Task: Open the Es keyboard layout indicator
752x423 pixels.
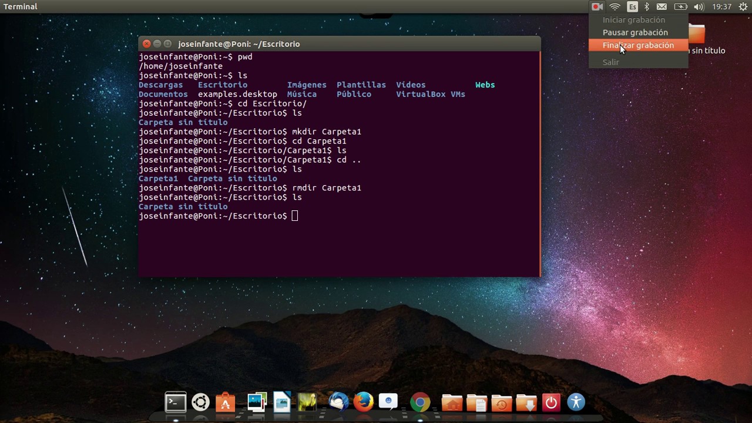Action: tap(632, 6)
